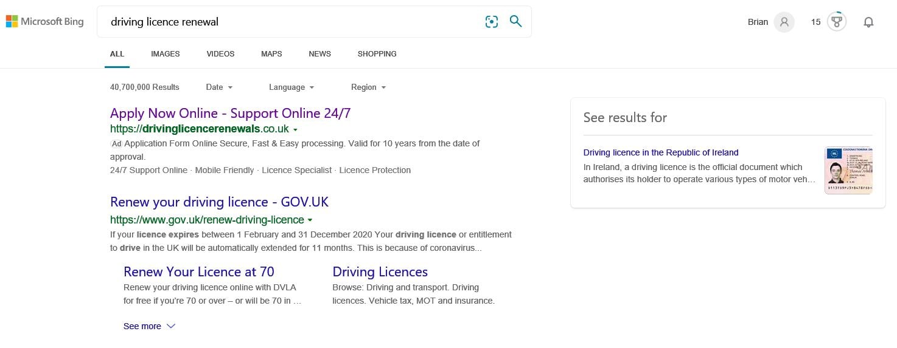897x348 pixels.
Task: Expand arrow beside gov.uk renew-driving-licence URL
Action: 310,220
